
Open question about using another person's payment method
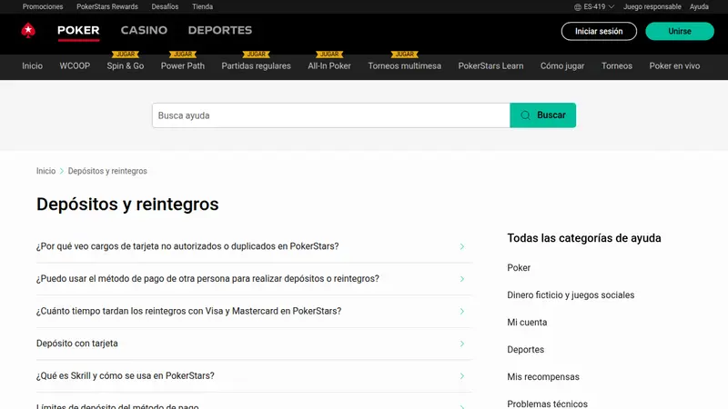point(254,279)
